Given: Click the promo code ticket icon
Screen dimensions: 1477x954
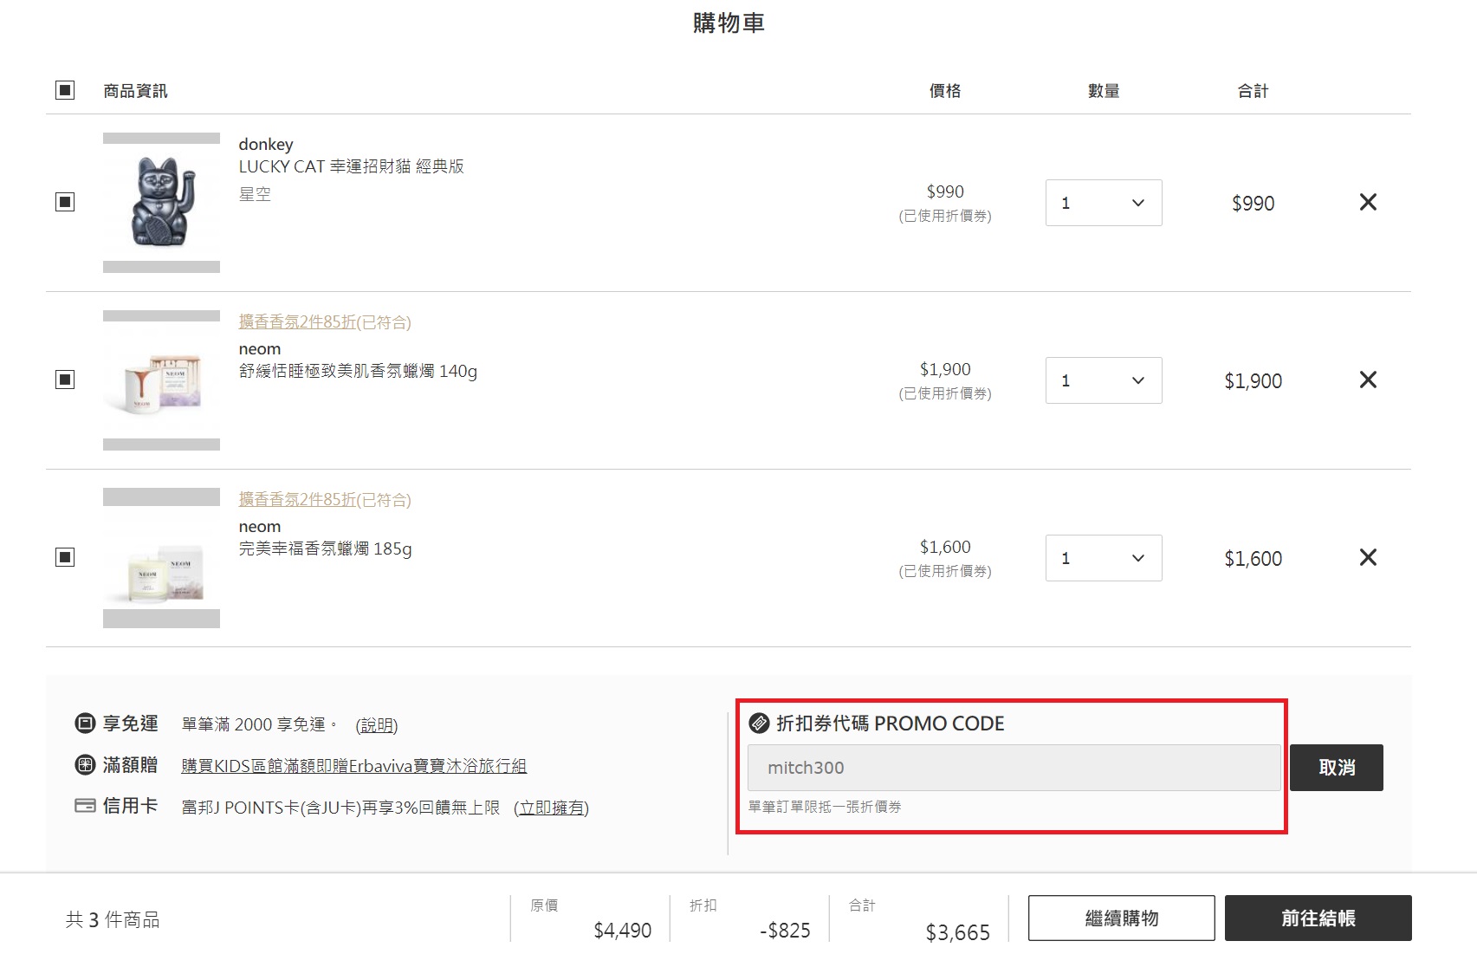Looking at the screenshot, I should coord(759,723).
